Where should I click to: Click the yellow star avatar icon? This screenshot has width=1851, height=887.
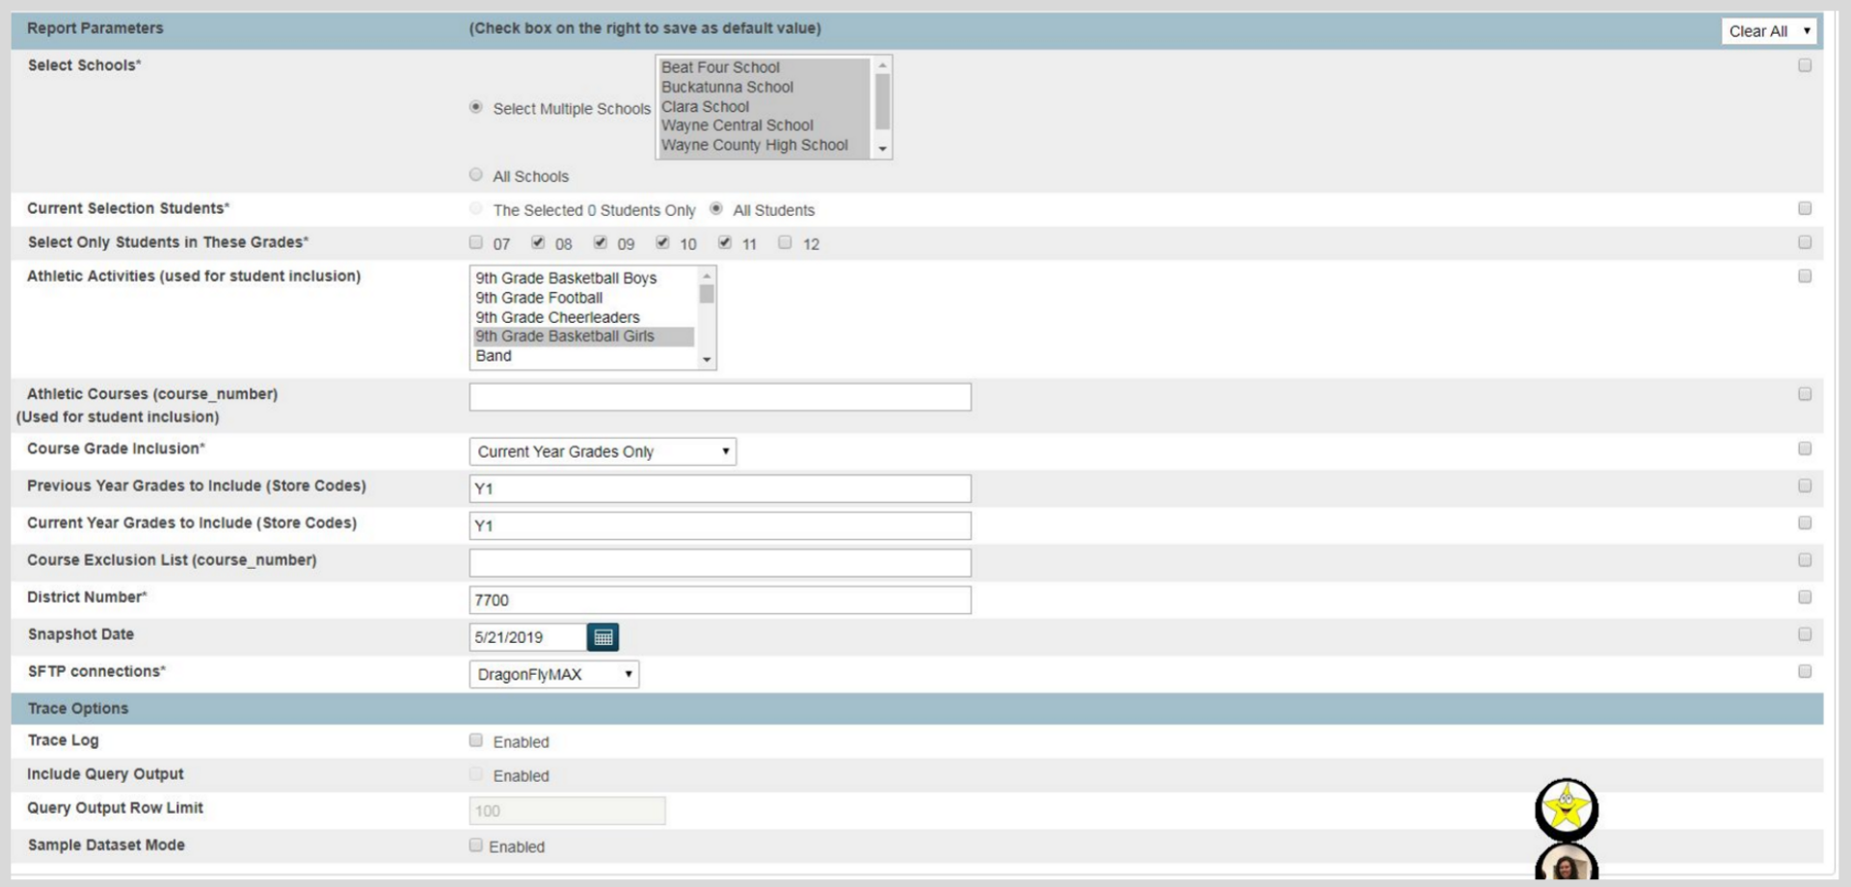tap(1566, 809)
